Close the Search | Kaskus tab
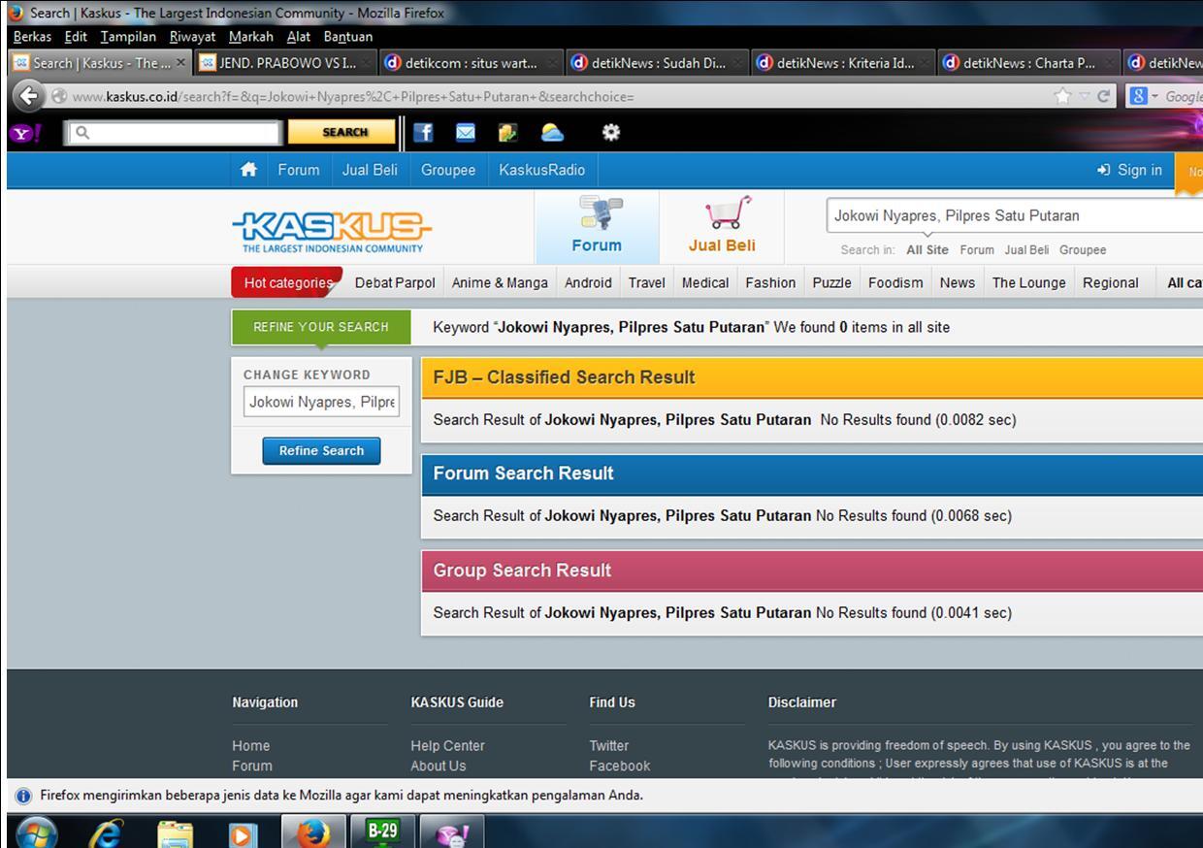This screenshot has height=848, width=1203. click(180, 63)
